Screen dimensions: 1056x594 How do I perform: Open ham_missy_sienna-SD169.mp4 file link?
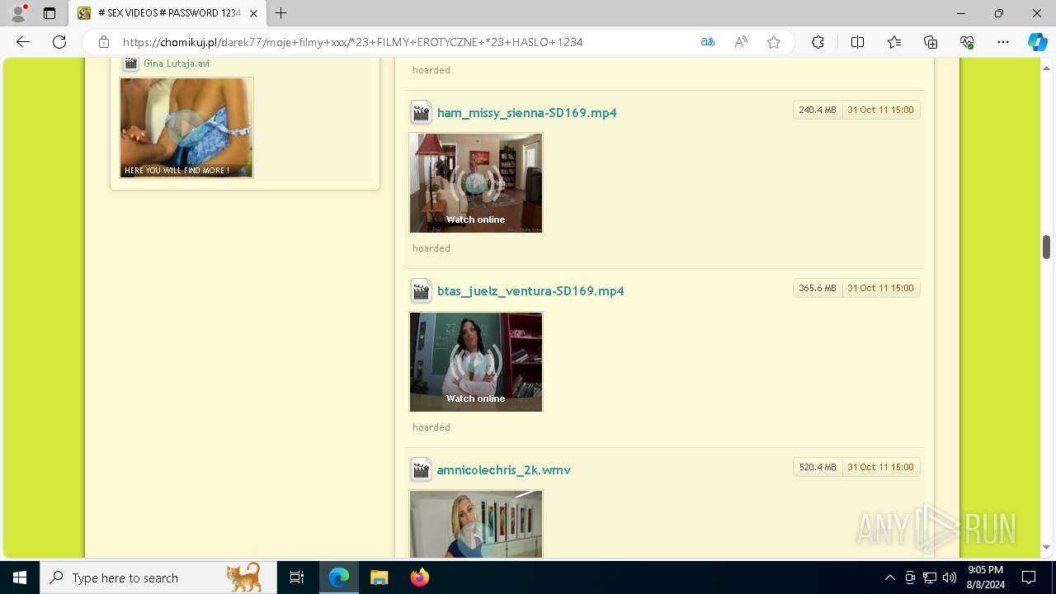pos(526,113)
